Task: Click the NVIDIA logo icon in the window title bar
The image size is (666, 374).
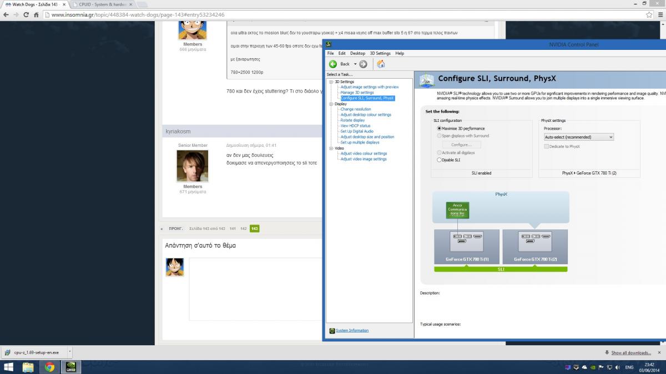Action: 329,44
